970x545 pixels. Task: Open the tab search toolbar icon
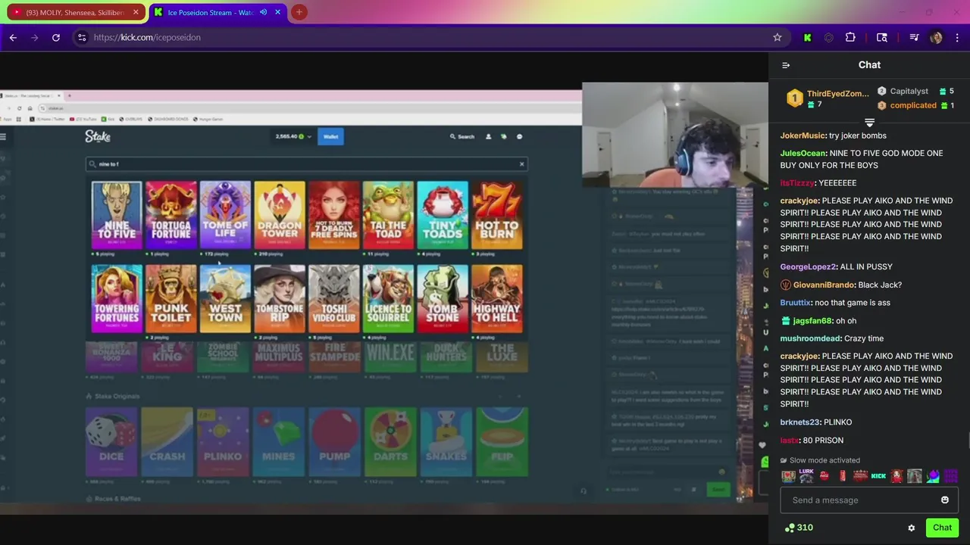click(882, 37)
